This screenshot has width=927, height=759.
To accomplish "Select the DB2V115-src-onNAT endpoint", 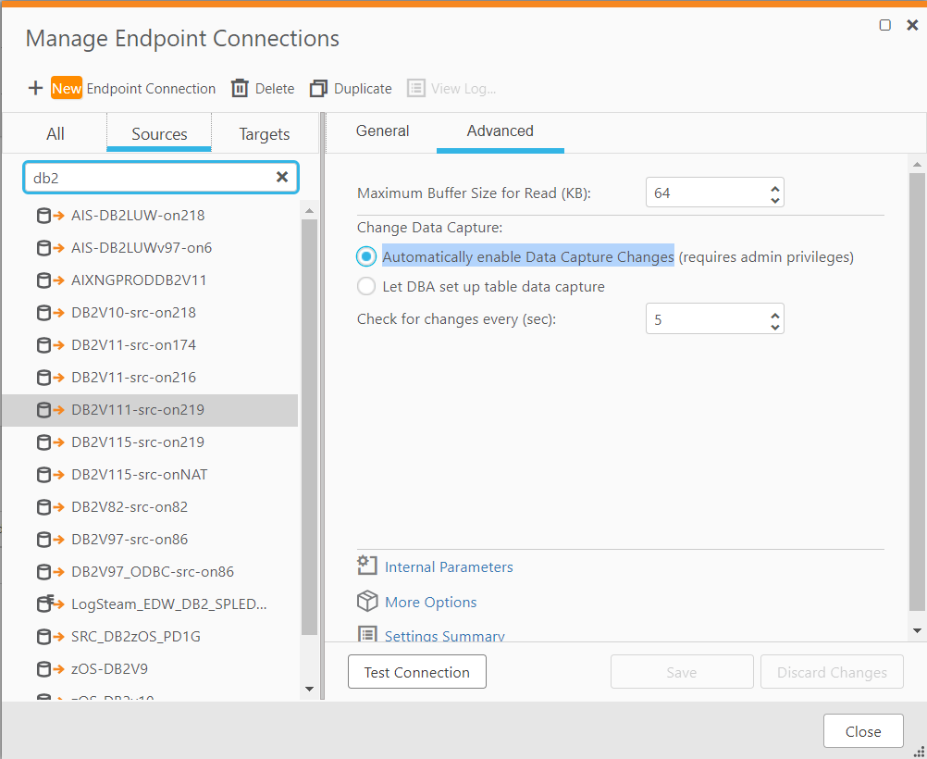I will (x=139, y=474).
